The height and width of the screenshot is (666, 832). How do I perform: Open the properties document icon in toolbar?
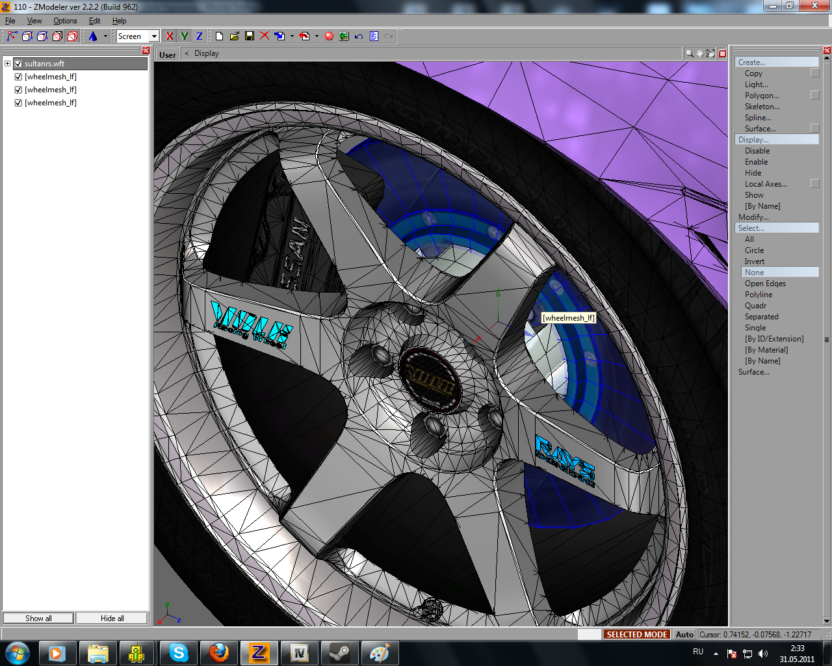(374, 36)
